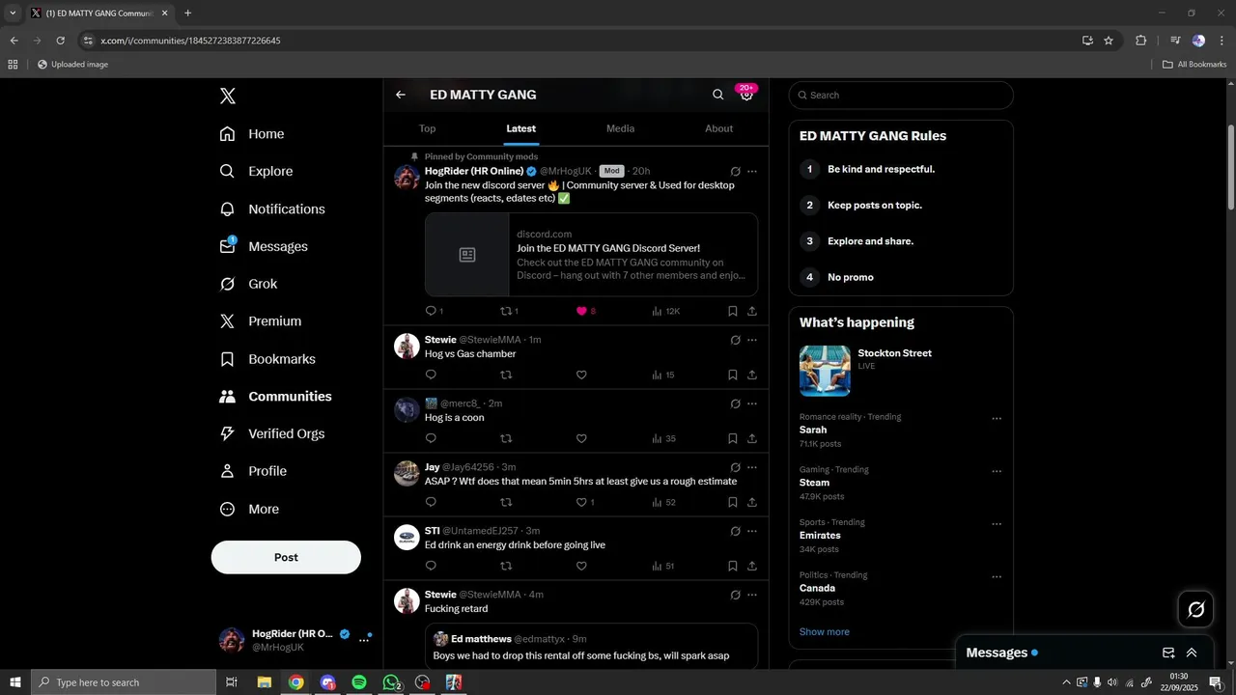Switch to the About tab

[719, 128]
